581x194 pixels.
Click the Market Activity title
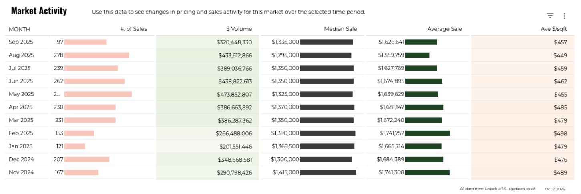coord(39,11)
